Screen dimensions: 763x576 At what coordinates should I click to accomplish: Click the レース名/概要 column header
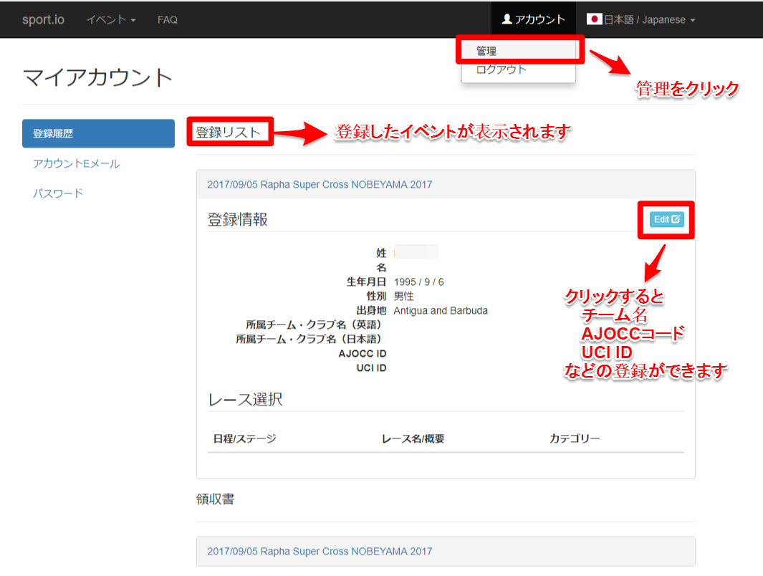pyautogui.click(x=413, y=438)
